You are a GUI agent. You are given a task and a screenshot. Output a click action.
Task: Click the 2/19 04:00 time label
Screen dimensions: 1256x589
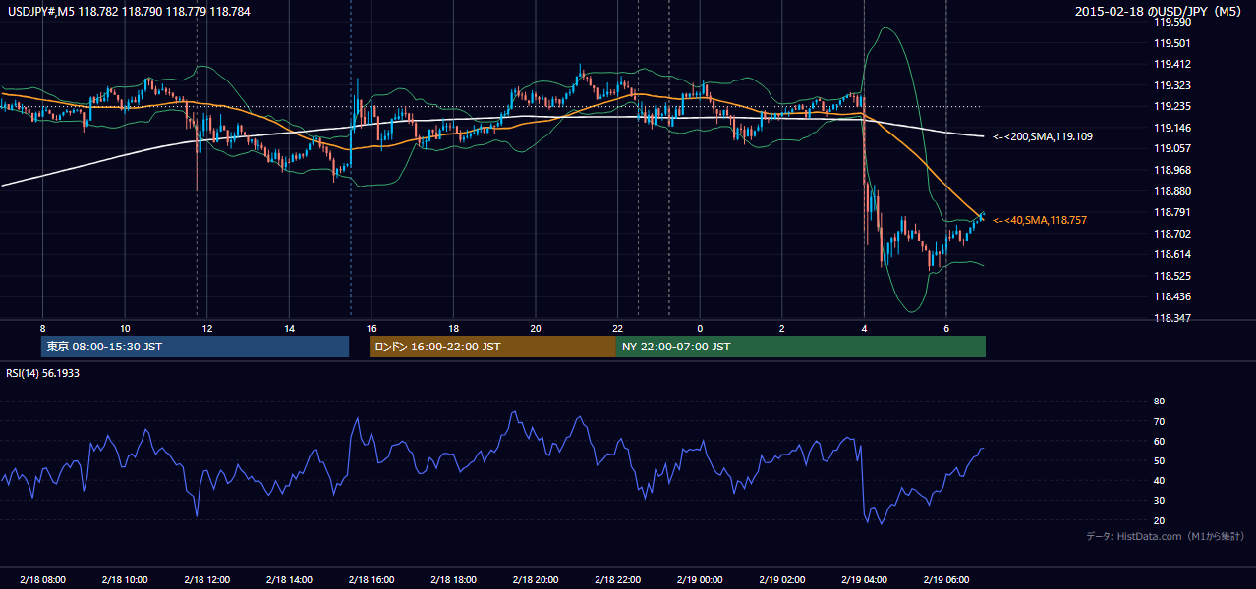tap(864, 580)
